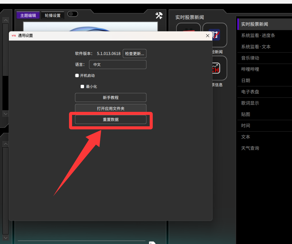
Task: Open the 语言 dropdown showing 中文
Action: (x=117, y=65)
